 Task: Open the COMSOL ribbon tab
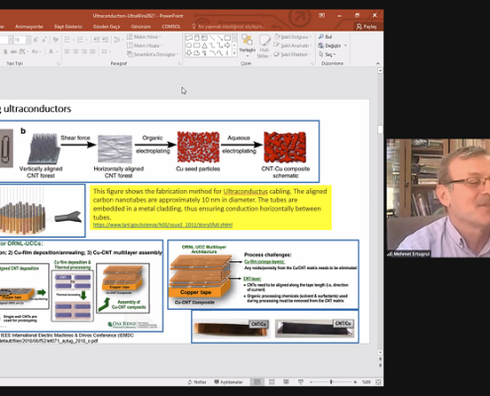171,27
